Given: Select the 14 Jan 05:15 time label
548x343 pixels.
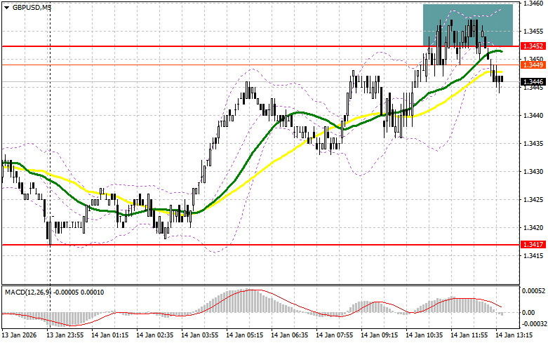Looking at the screenshot, I should (245, 335).
